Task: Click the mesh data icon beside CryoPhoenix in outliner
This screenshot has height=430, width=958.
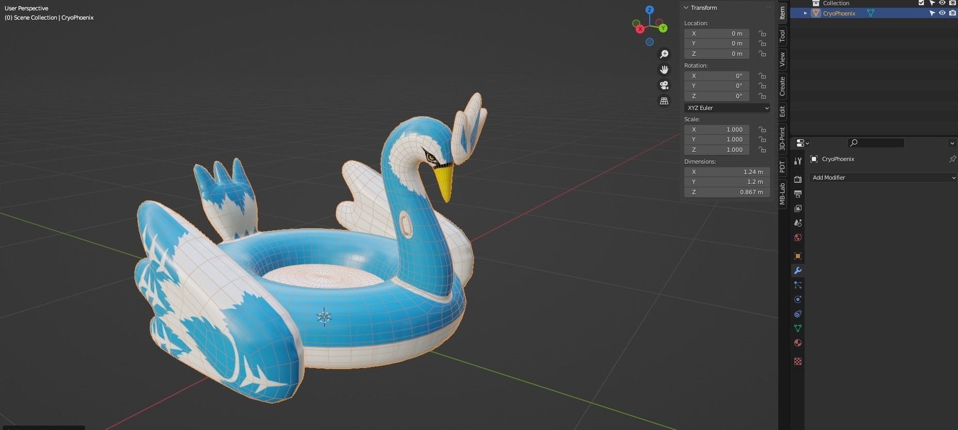Action: coord(871,13)
